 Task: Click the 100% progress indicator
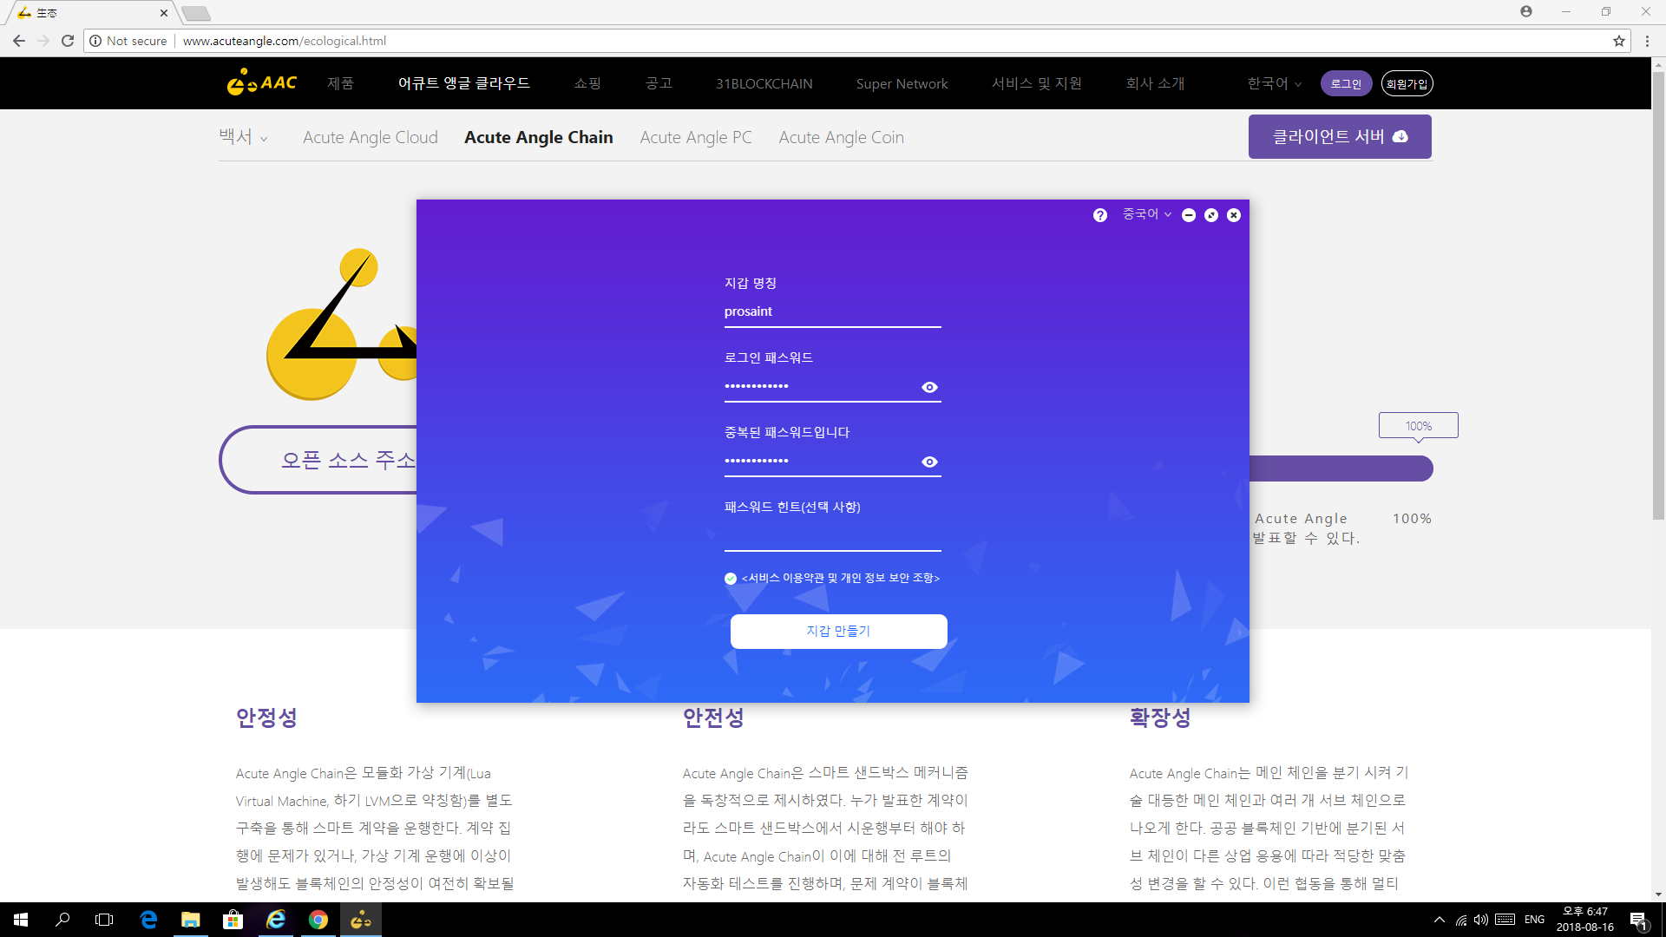pyautogui.click(x=1418, y=425)
